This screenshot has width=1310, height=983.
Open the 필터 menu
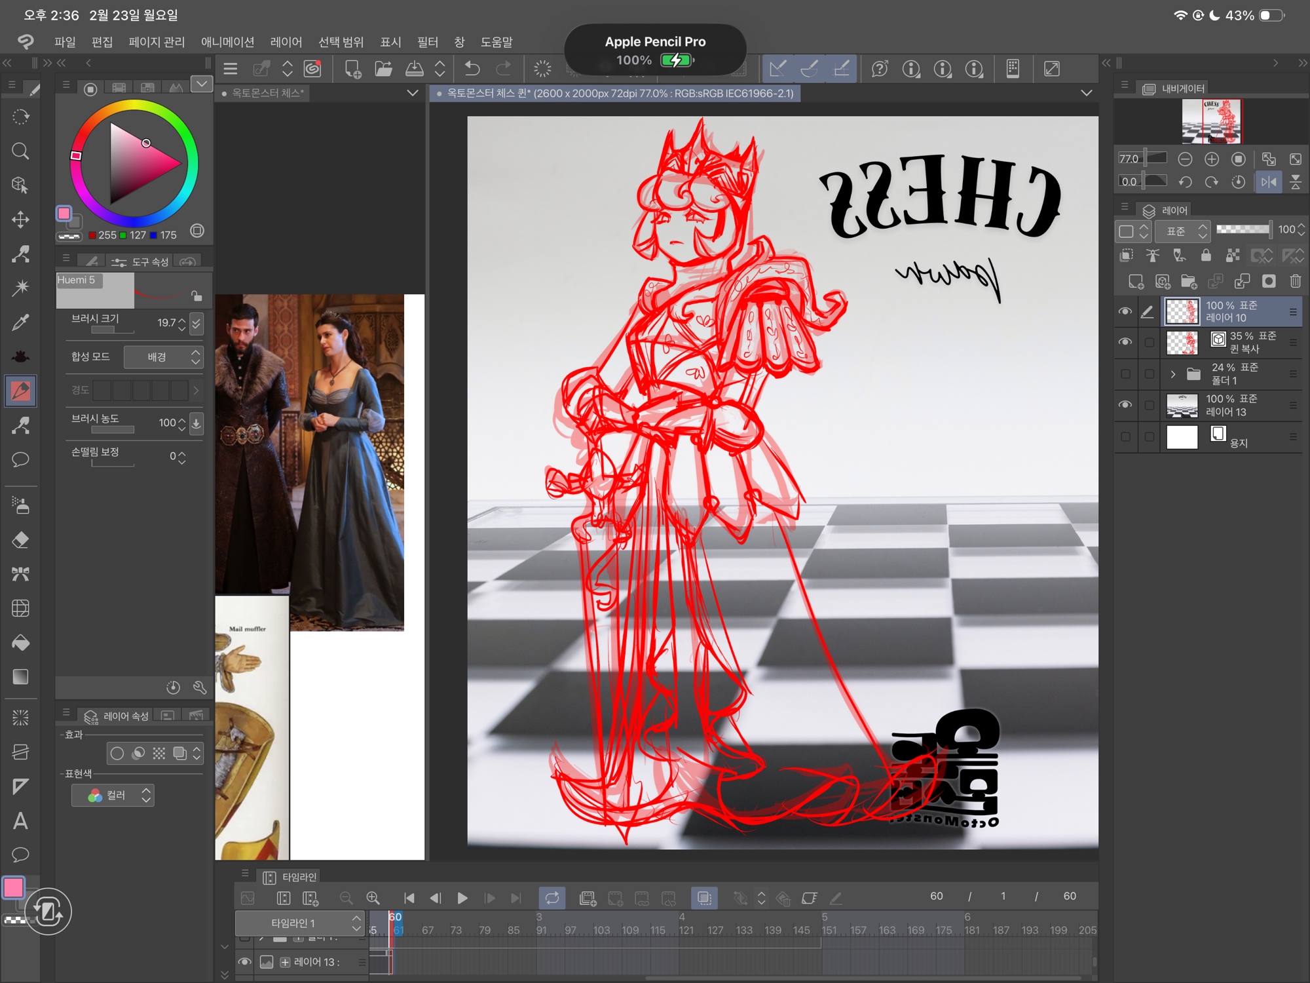[427, 42]
